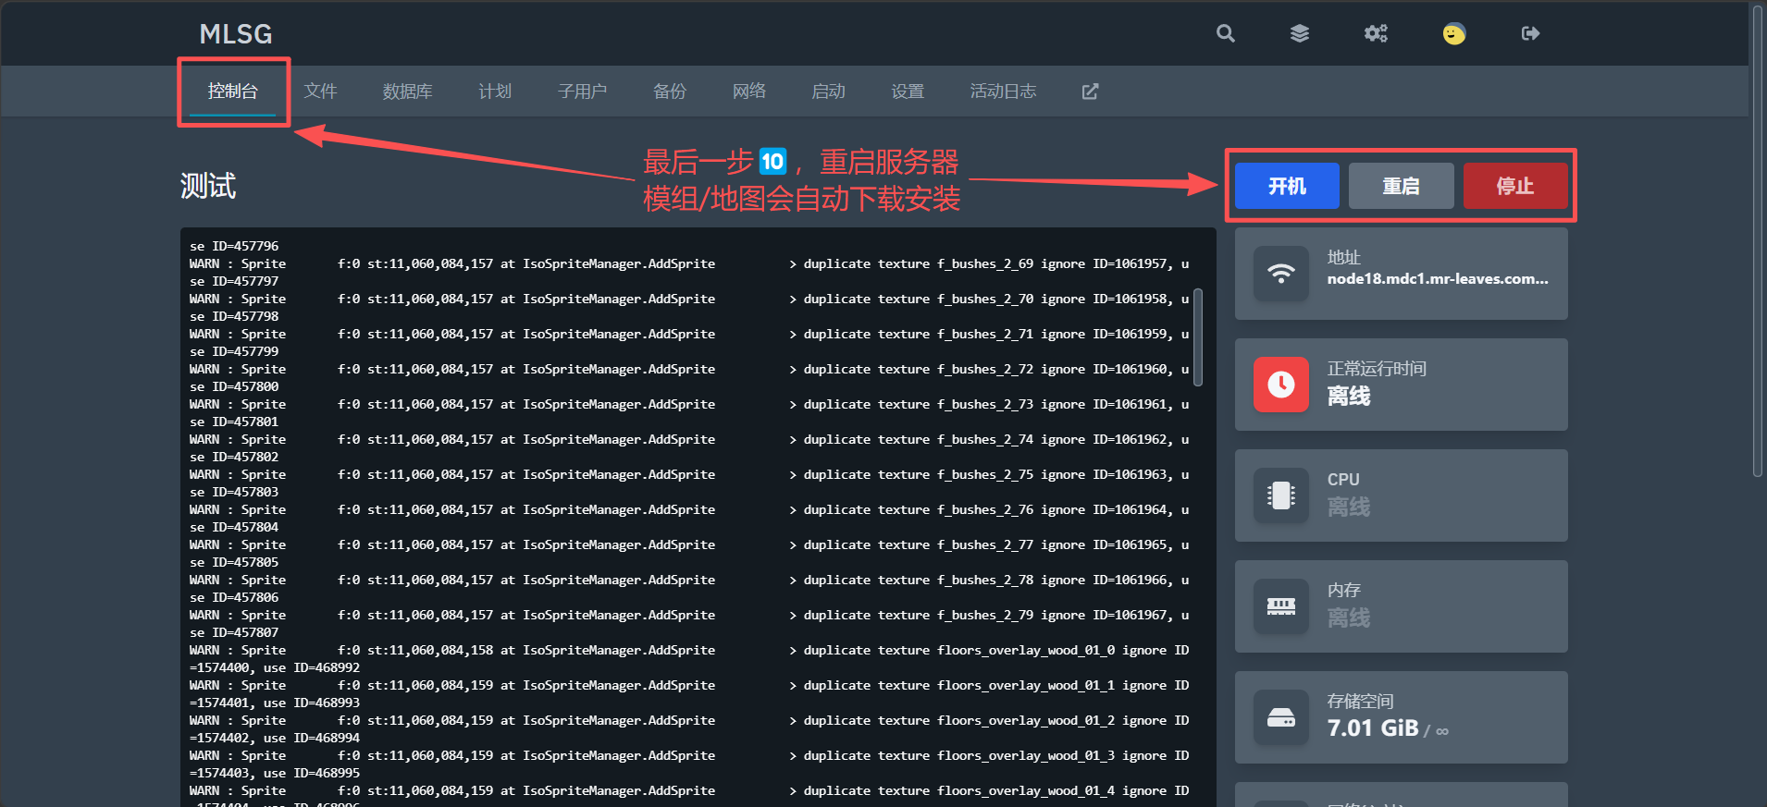Click the CPU chip icon
This screenshot has height=807, width=1767.
coord(1281,495)
